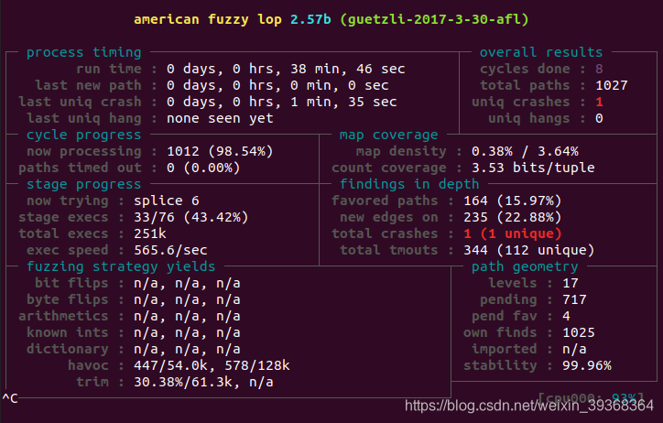The height and width of the screenshot is (423, 663).
Task: Select the version number 2.57b
Action: tap(310, 19)
